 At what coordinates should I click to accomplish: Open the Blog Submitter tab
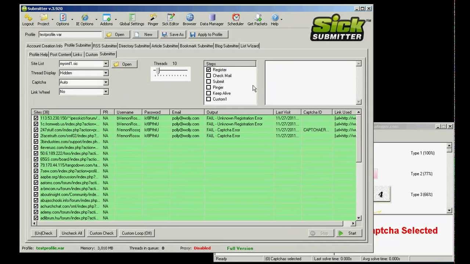click(227, 46)
